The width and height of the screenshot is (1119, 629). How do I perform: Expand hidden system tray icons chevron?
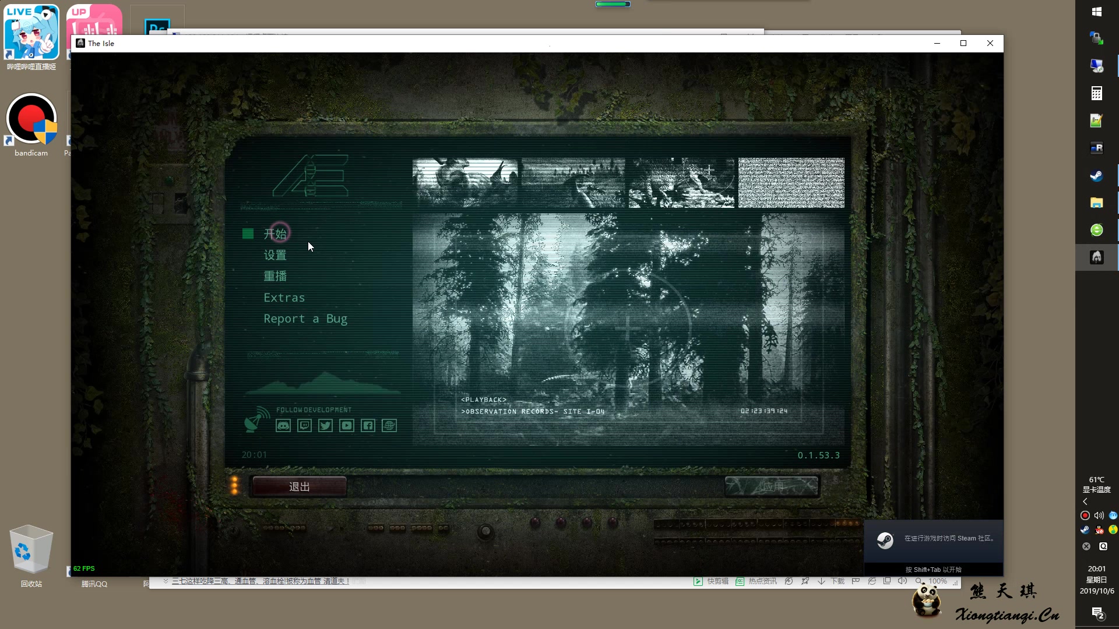click(1085, 501)
